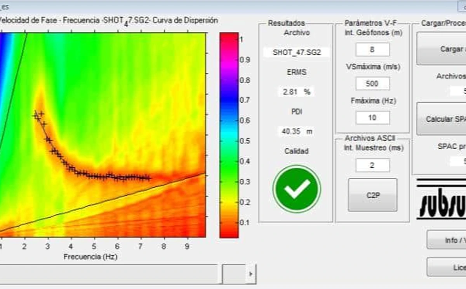This screenshot has height=289, width=466.
Task: Select the Int. Geófonos input field
Action: click(372, 50)
